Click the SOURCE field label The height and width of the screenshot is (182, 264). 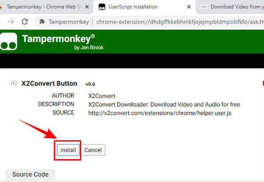(63, 113)
